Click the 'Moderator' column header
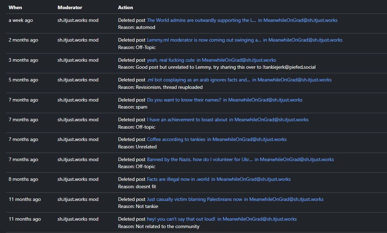The image size is (387, 233). click(70, 7)
